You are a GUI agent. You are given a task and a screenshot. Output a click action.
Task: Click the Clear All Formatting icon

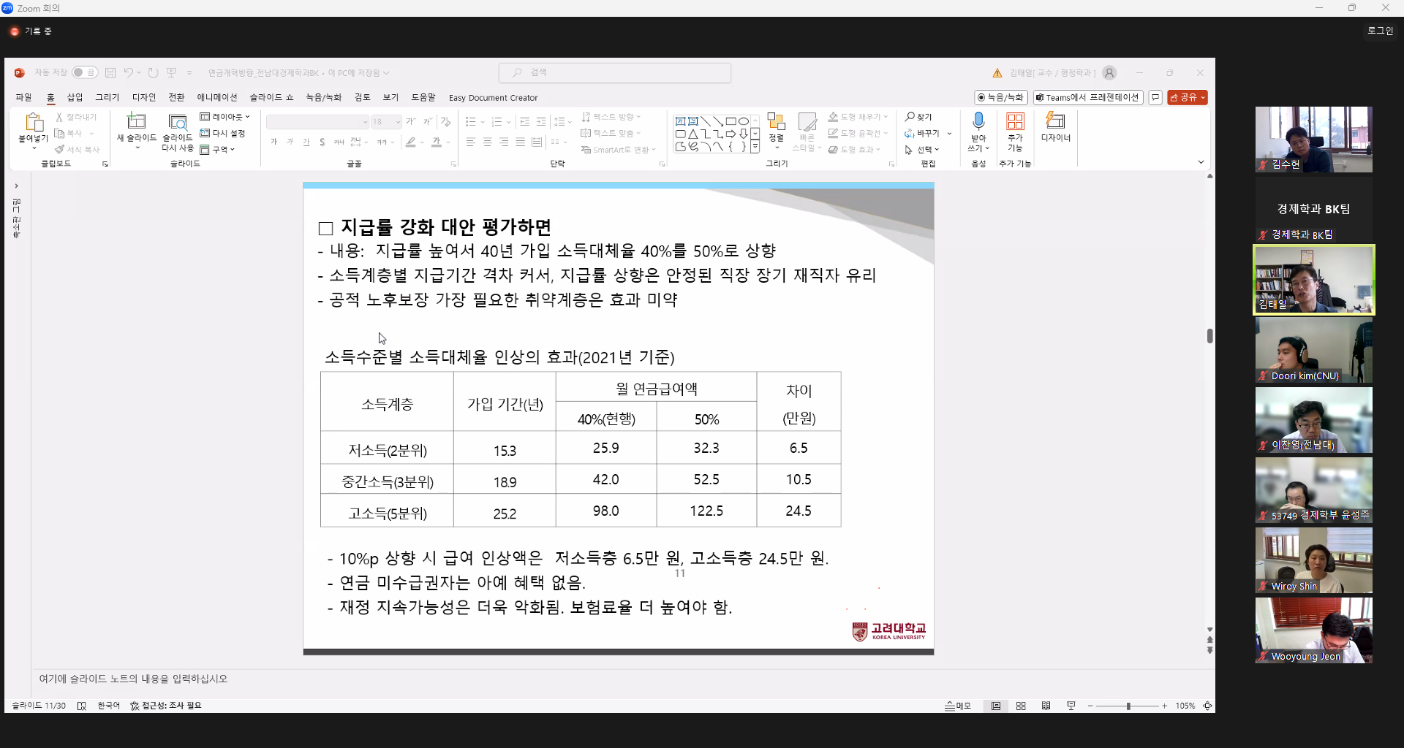446,122
